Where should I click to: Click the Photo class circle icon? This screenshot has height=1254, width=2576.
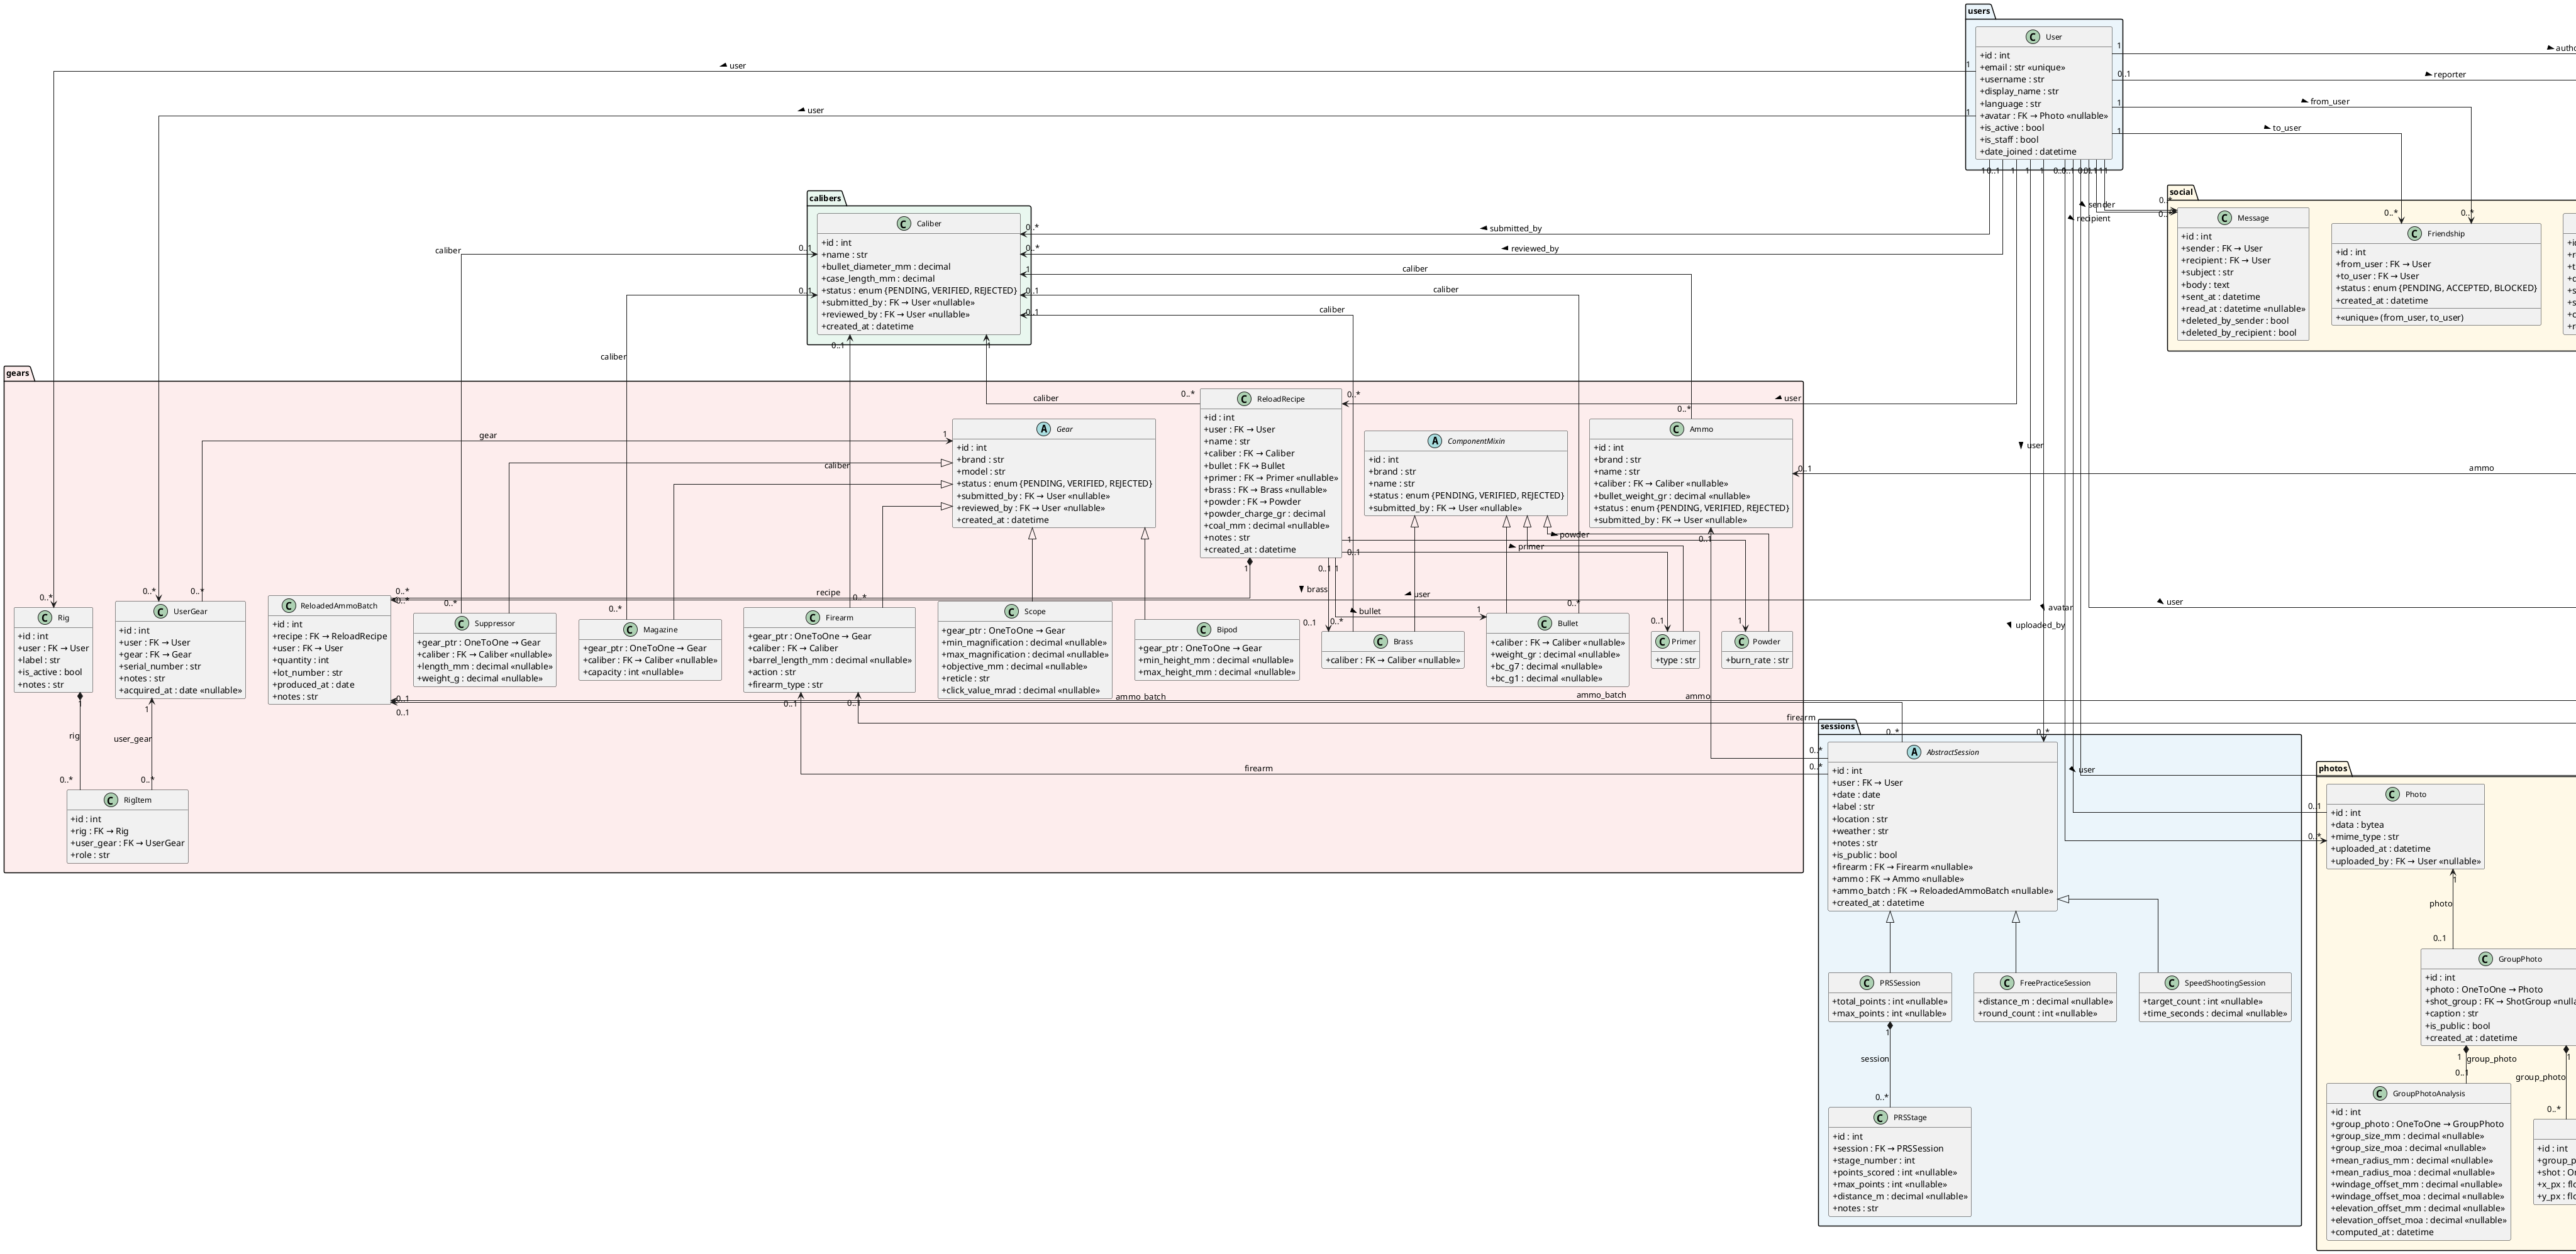pyautogui.click(x=2392, y=795)
